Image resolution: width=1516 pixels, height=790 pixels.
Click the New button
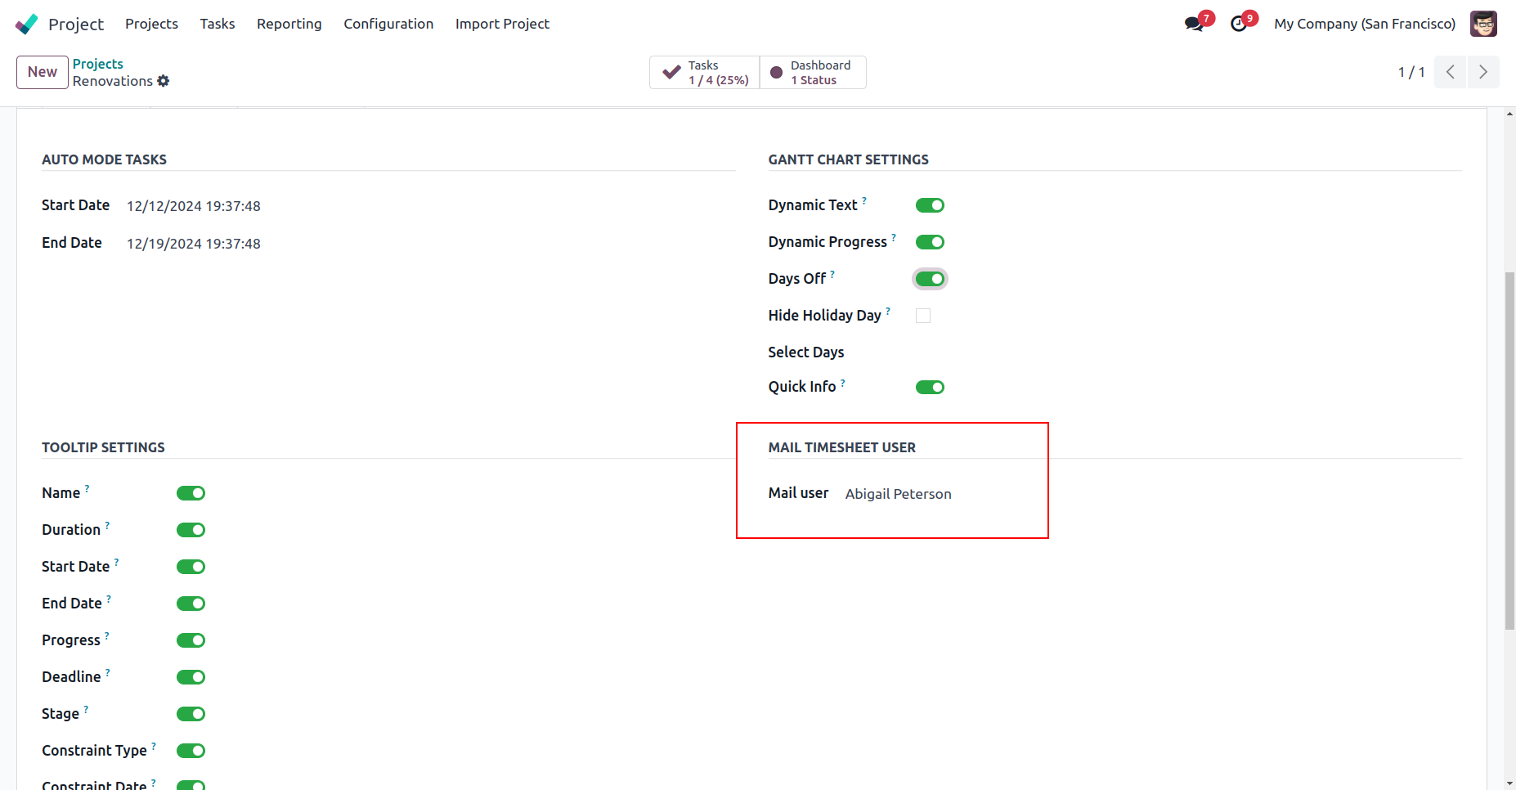(x=43, y=72)
